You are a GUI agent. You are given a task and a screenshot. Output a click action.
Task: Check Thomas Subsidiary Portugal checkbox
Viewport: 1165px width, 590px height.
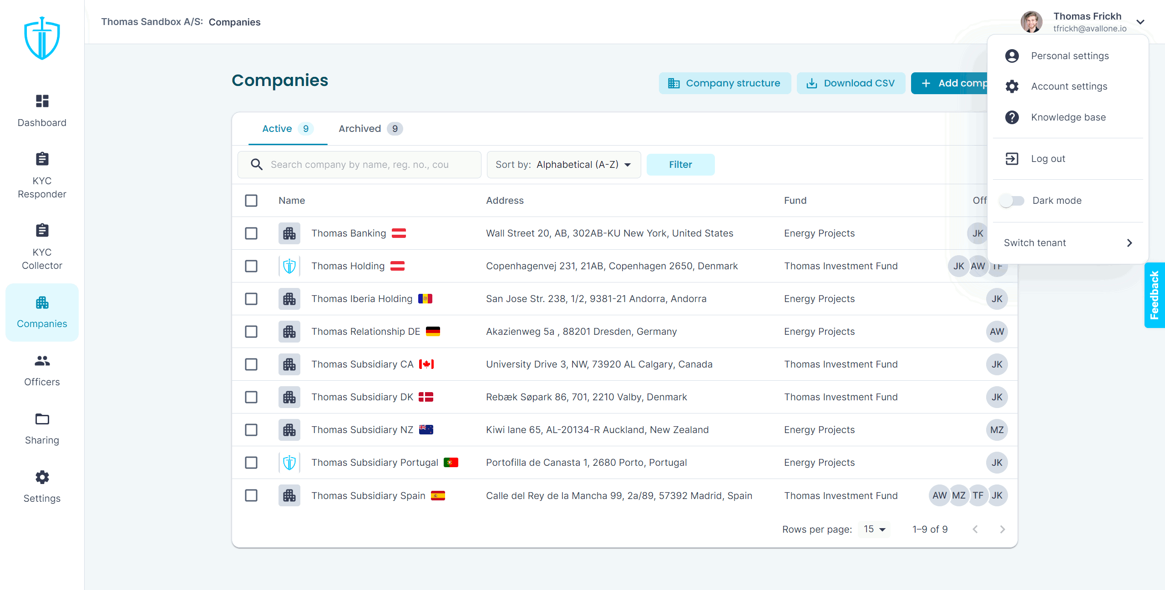[251, 463]
